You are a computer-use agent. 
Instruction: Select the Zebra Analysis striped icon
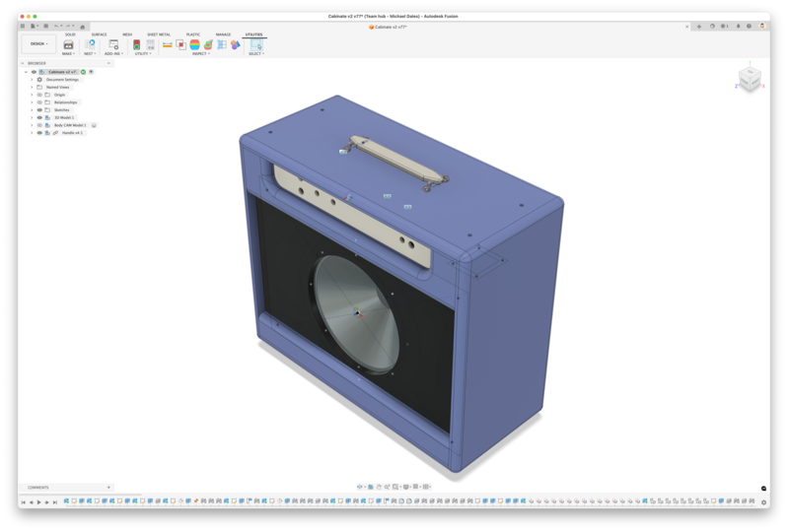pos(194,44)
